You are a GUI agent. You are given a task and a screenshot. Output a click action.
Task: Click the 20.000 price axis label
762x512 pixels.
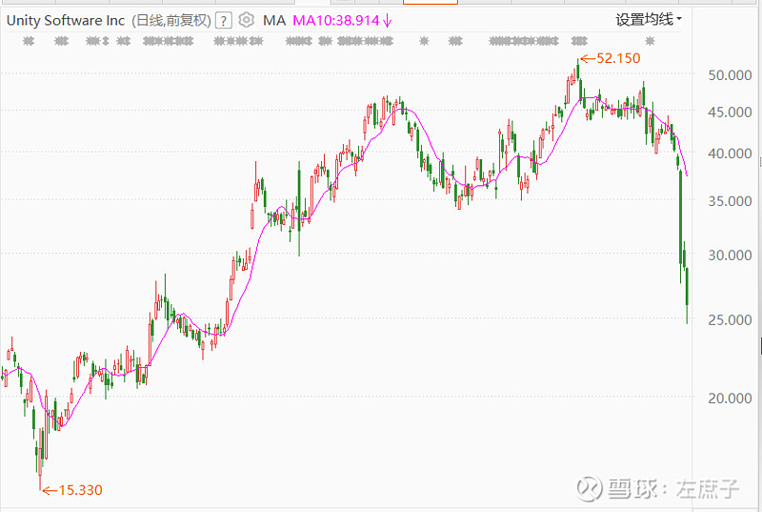730,399
